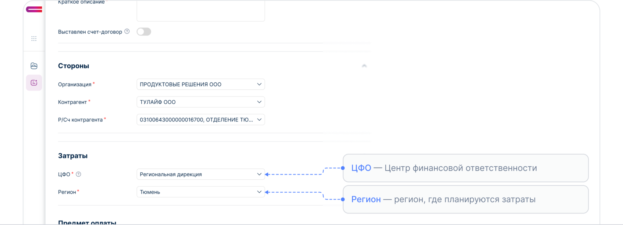Select the highlighted document sparkle sidebar icon
Image resolution: width=623 pixels, height=225 pixels.
tap(34, 83)
